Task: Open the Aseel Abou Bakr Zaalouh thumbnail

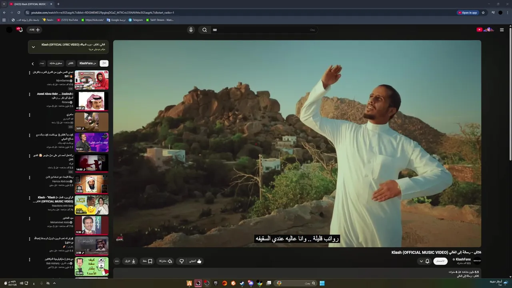Action: pos(92,101)
